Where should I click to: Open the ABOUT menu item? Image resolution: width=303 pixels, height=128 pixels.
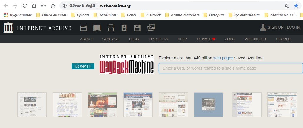click(86, 39)
